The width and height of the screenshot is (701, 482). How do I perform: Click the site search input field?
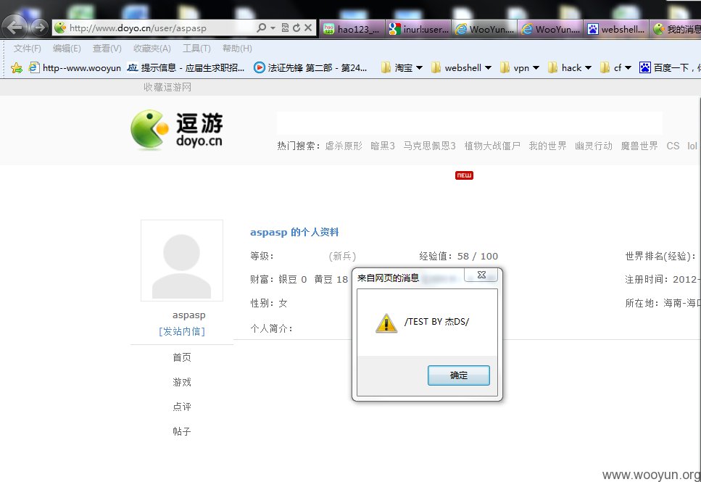(x=470, y=123)
